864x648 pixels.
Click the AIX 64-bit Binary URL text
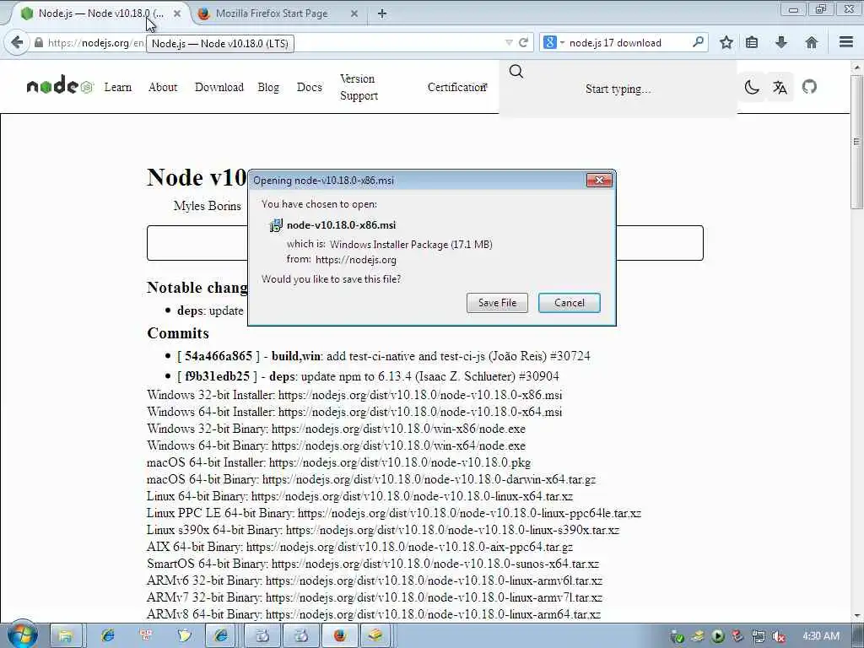(409, 547)
